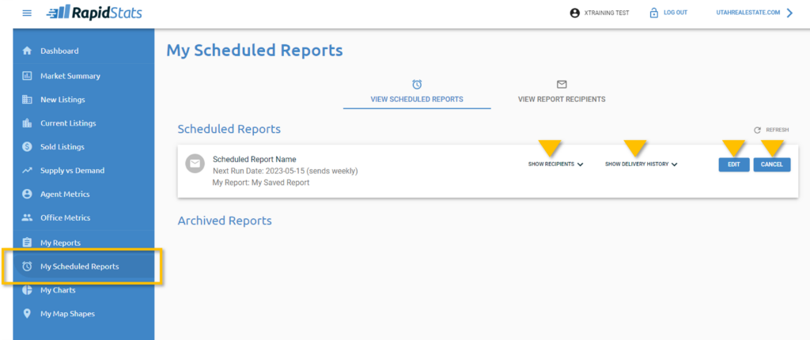This screenshot has height=340, width=810.
Task: Click the user account icon in header
Action: pos(574,13)
